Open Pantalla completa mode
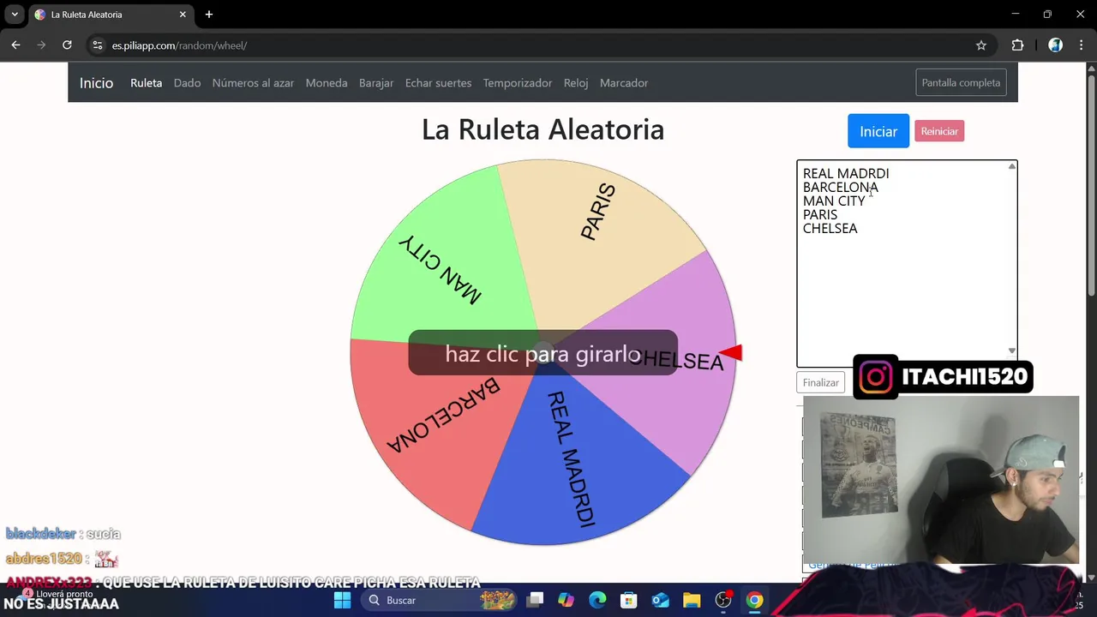The image size is (1097, 617). (961, 82)
